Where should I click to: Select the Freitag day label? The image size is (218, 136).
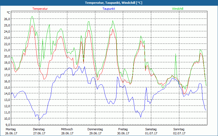(123, 129)
